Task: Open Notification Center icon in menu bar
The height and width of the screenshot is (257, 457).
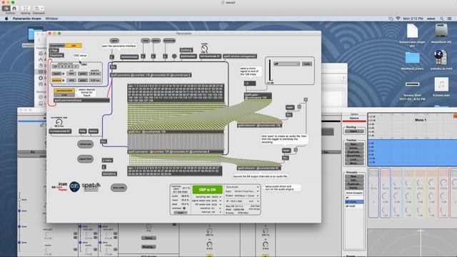Action: (449, 19)
